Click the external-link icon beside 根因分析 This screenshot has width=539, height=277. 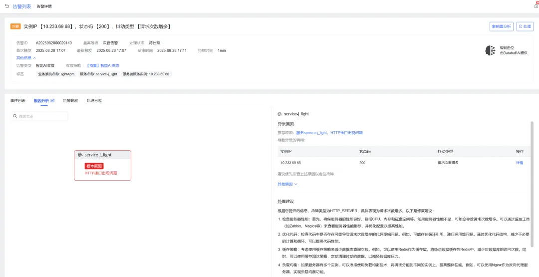pos(52,100)
